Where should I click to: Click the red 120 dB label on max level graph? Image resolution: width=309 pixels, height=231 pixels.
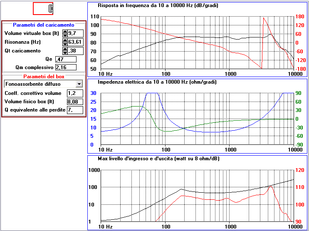tap(300, 170)
